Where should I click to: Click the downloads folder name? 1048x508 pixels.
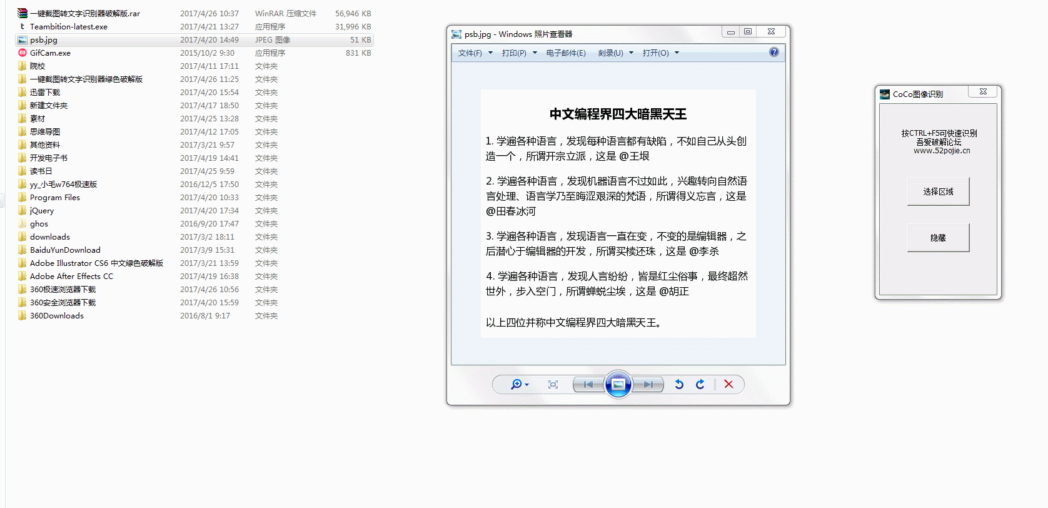(x=50, y=237)
